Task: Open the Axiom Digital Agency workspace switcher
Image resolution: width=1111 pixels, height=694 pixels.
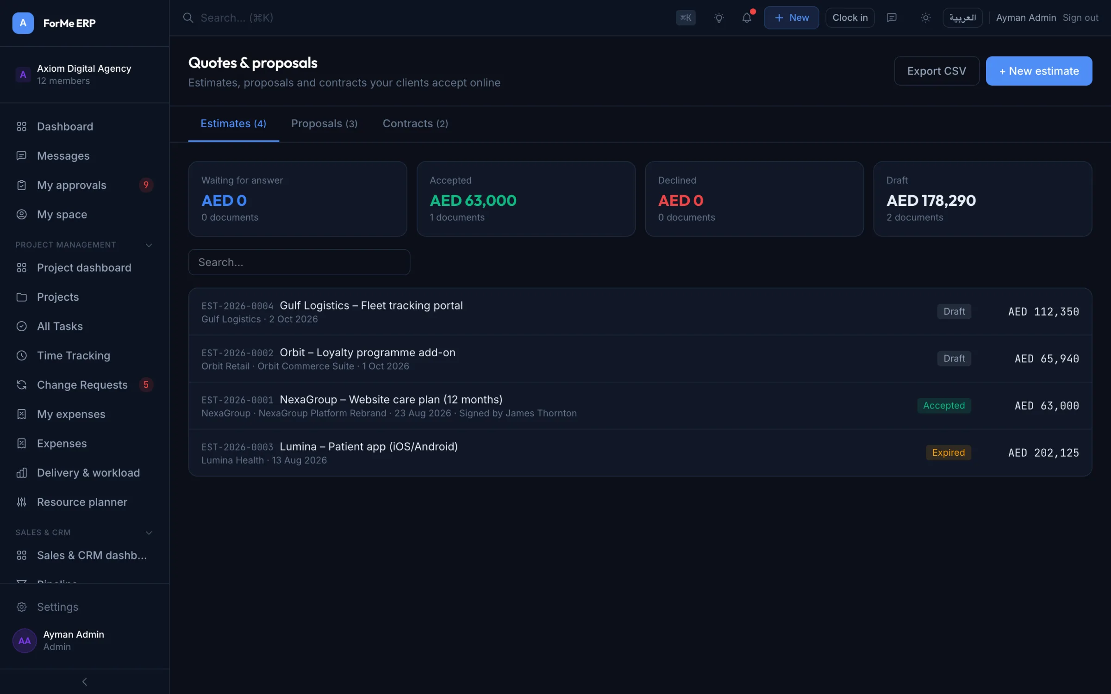Action: pyautogui.click(x=84, y=74)
